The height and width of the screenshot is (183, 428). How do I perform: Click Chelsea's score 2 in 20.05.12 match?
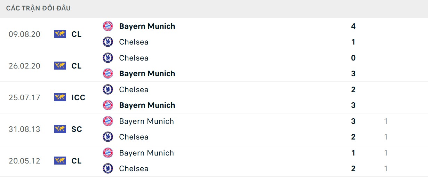[x=353, y=168]
